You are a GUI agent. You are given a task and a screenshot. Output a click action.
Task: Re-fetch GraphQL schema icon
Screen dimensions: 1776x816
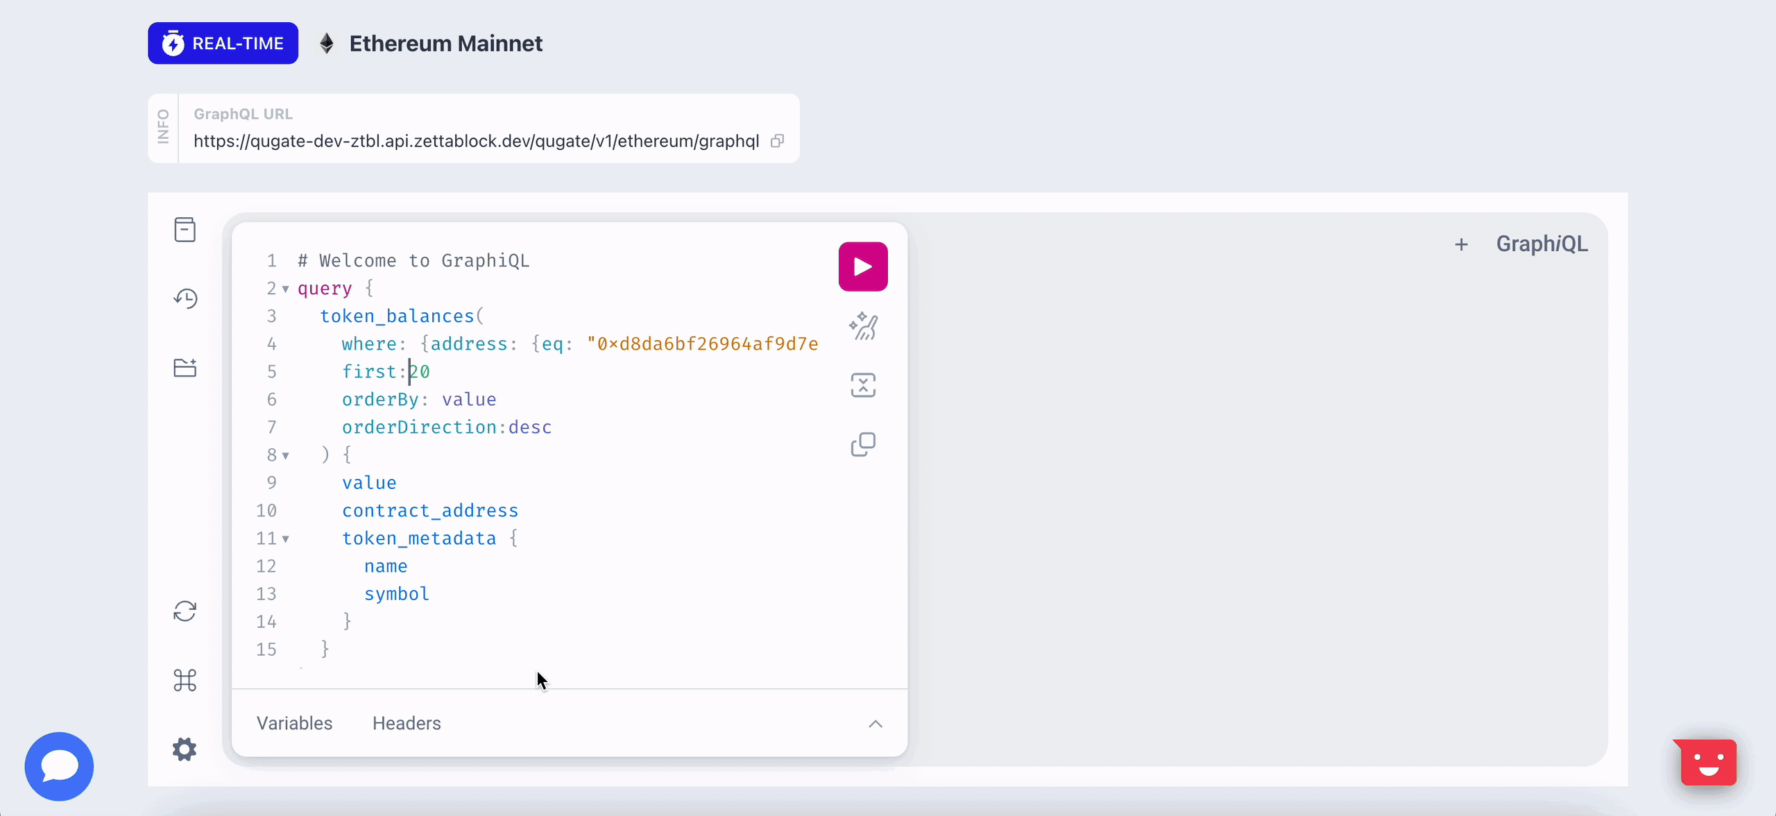tap(185, 611)
